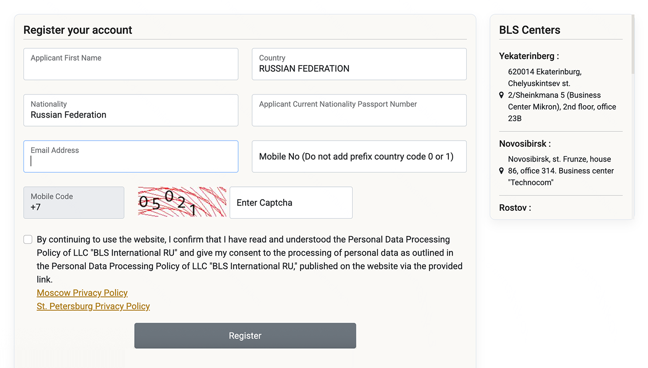Click the Rostov center heading
648x368 pixels.
pyautogui.click(x=515, y=208)
